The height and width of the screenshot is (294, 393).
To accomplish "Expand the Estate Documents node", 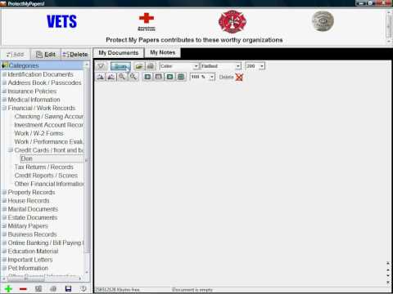I will tap(4, 217).
